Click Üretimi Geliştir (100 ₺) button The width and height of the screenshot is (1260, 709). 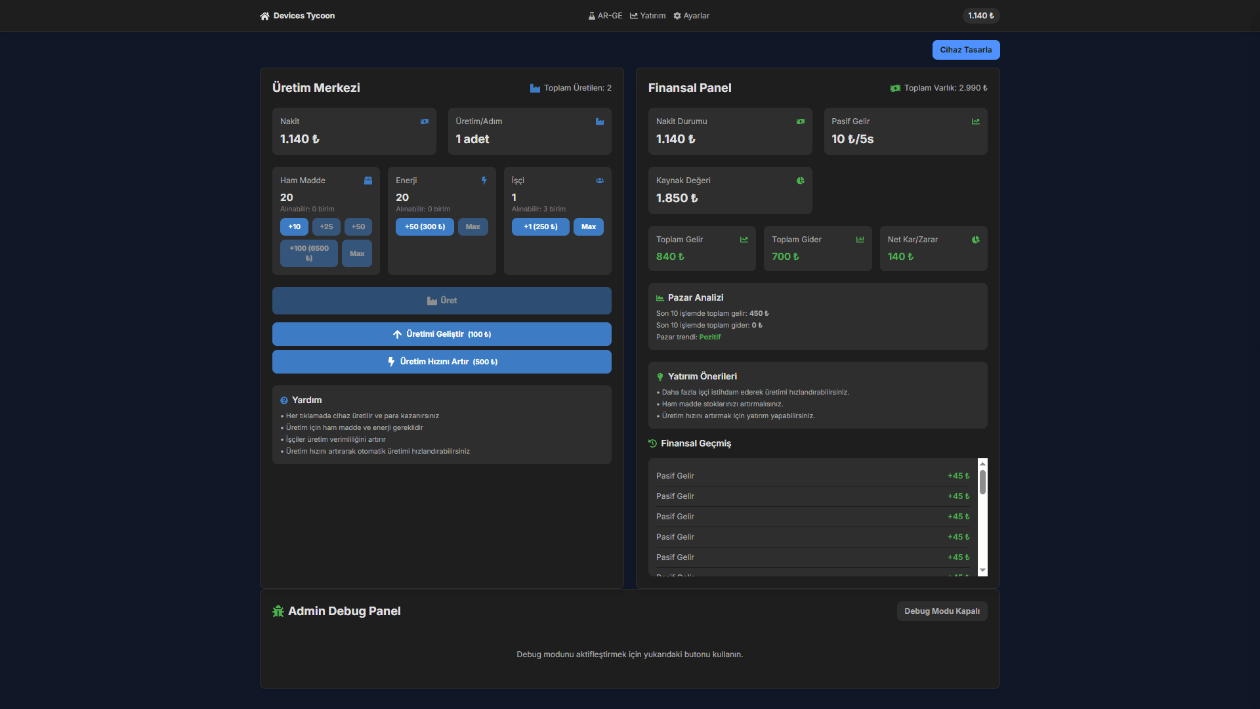point(442,334)
